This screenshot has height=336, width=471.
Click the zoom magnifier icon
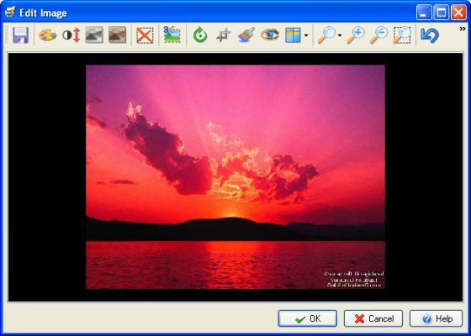(x=326, y=35)
